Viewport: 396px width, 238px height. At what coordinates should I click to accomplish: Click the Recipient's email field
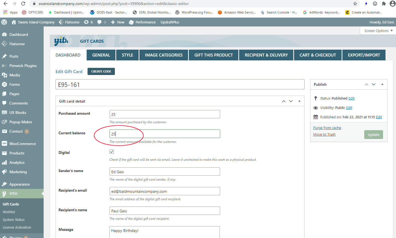[165, 191]
